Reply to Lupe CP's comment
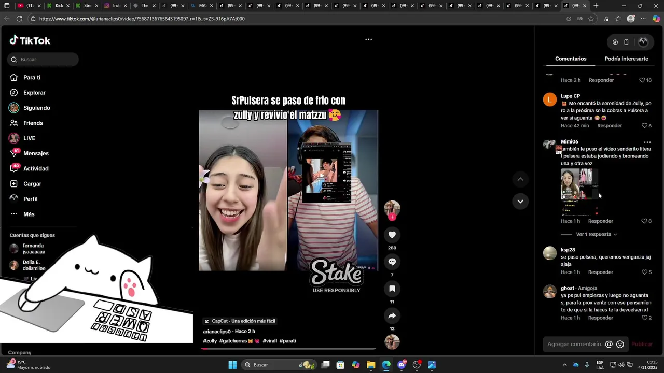Screen dimensions: 664x373 610,126
